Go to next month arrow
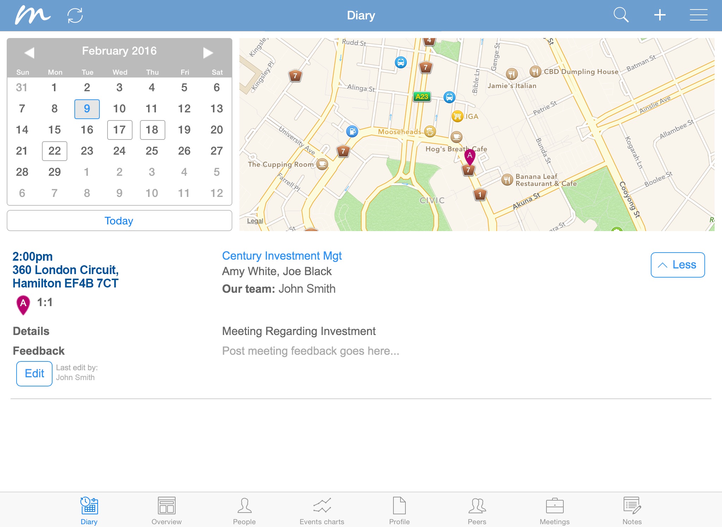Viewport: 722px width, 527px height. tap(208, 52)
